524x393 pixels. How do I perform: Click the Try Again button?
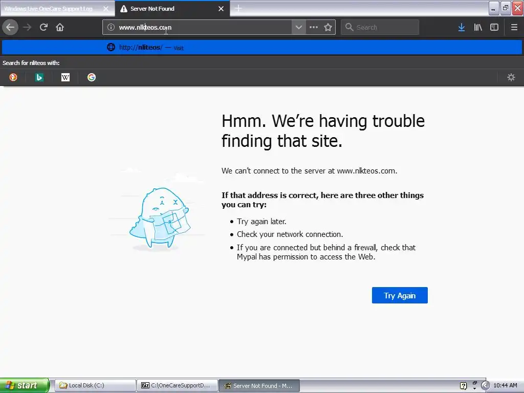pyautogui.click(x=400, y=295)
